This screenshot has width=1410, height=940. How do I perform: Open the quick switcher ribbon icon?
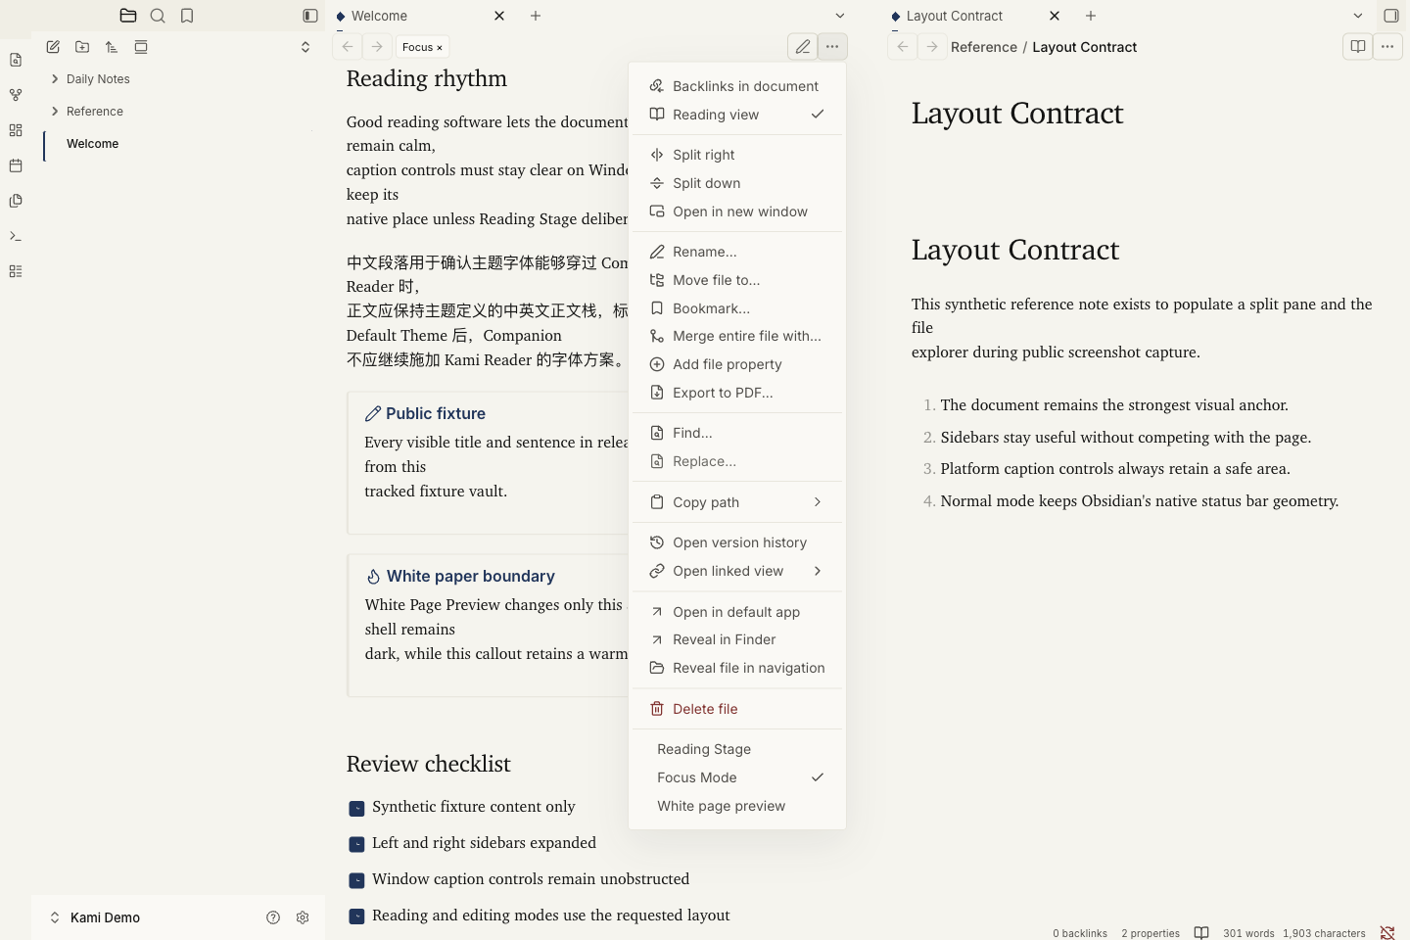tap(16, 61)
